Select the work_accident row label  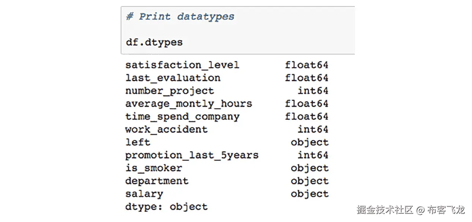coord(166,130)
